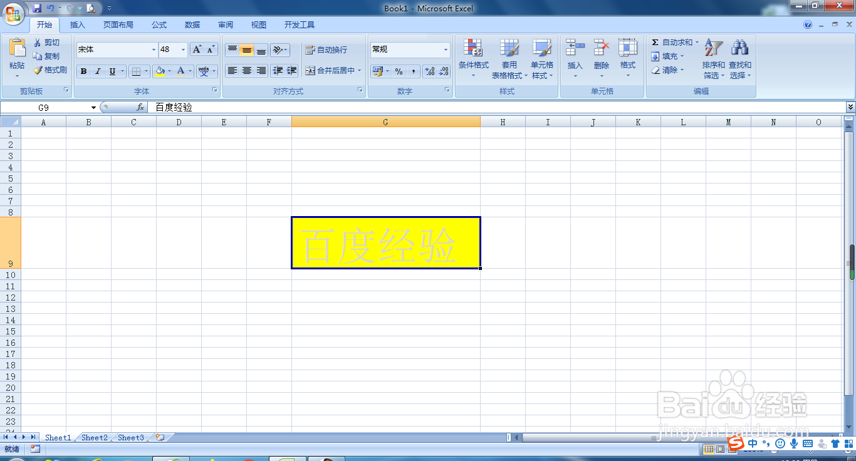856x461 pixels.
Task: Open 套用表格格式 table formats
Action: [x=509, y=58]
